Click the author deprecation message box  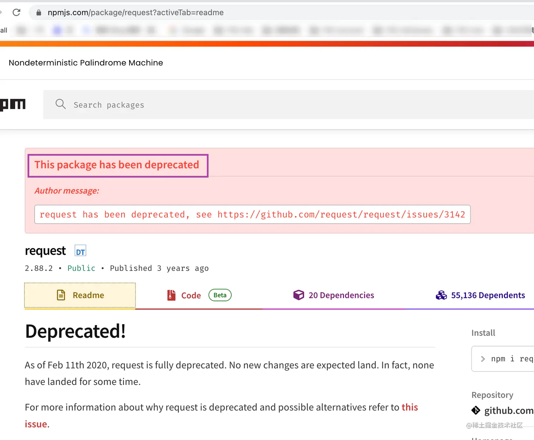(252, 214)
